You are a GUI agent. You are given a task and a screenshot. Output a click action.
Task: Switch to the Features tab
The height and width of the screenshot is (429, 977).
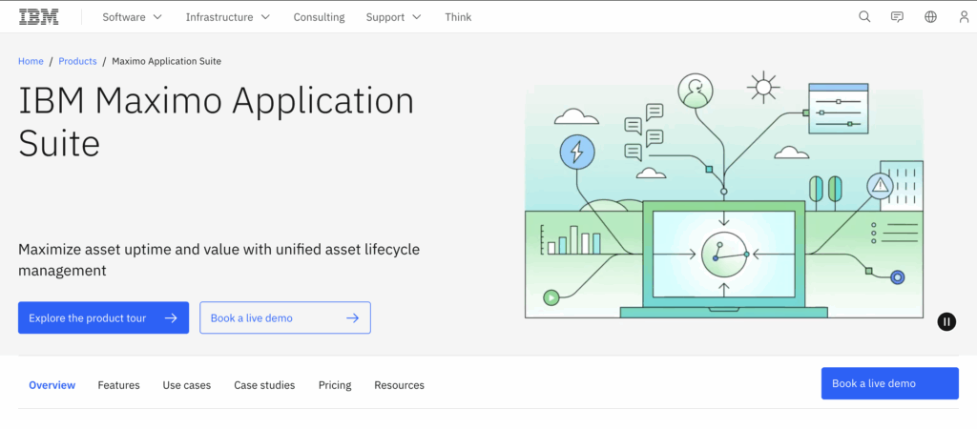click(118, 385)
